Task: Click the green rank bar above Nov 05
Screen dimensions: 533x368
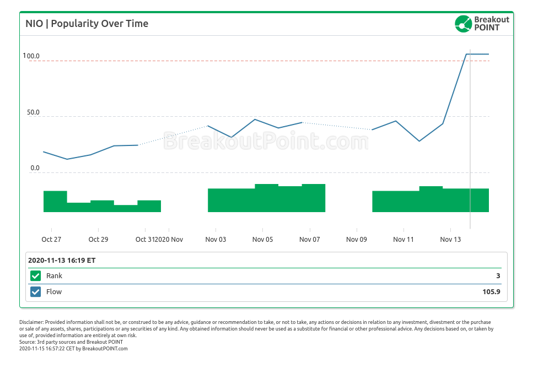Action: 267,198
